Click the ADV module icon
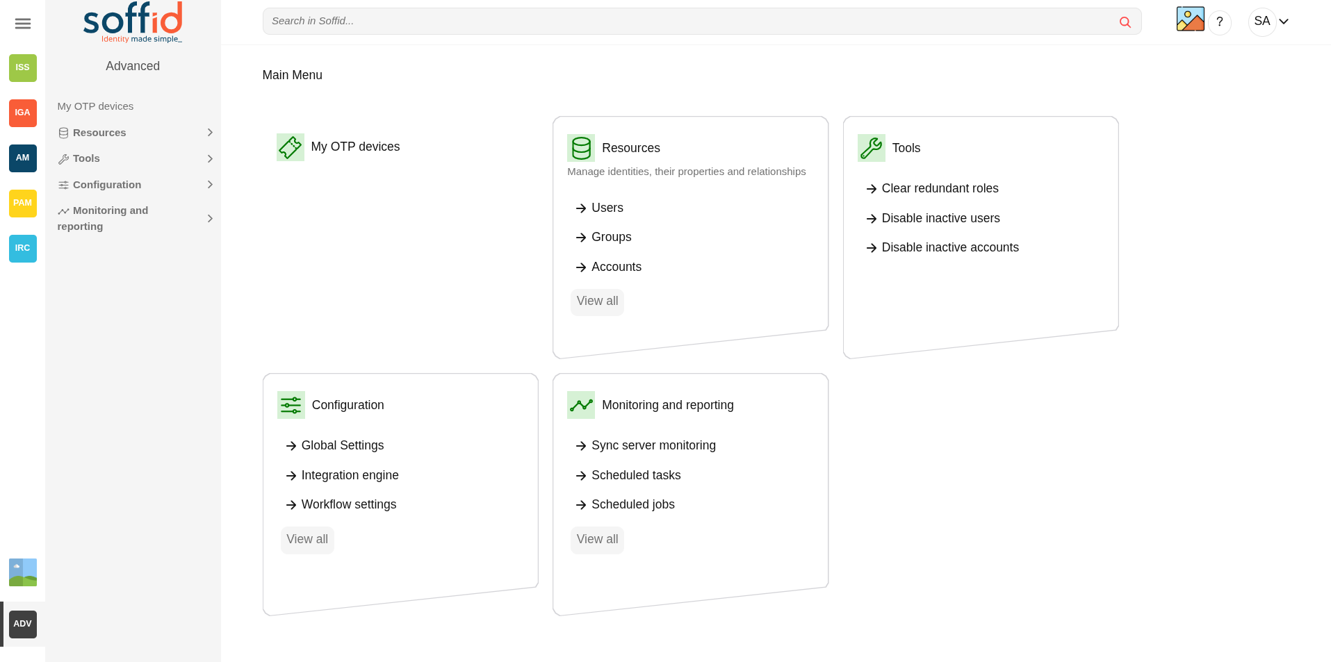1331x662 pixels. click(23, 624)
